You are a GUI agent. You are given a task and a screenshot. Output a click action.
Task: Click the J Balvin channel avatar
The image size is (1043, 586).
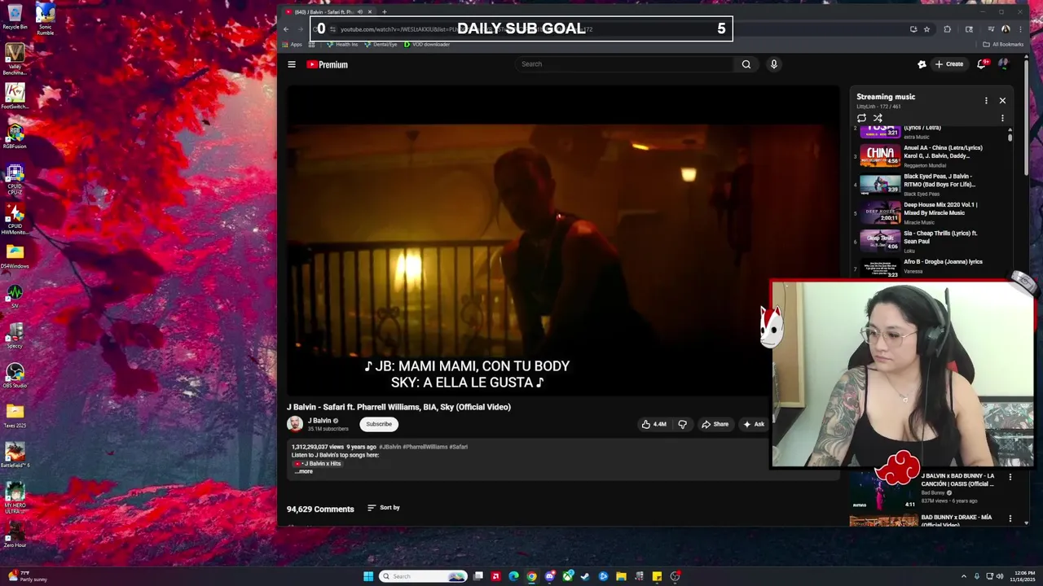click(295, 424)
